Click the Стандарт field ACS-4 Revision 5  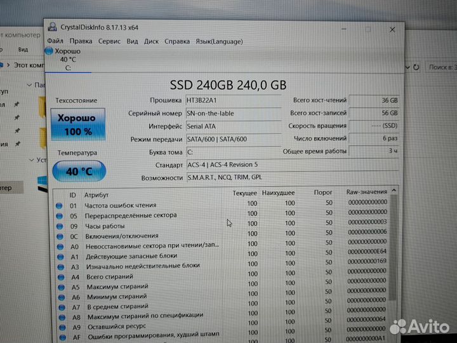(x=293, y=165)
